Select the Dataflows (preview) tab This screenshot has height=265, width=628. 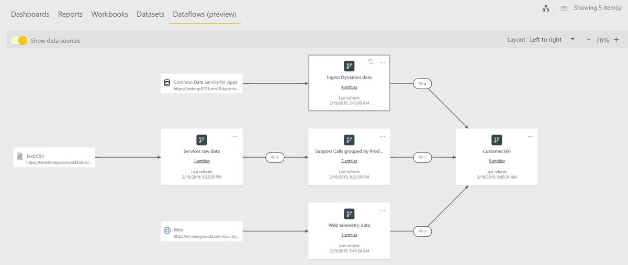click(205, 14)
